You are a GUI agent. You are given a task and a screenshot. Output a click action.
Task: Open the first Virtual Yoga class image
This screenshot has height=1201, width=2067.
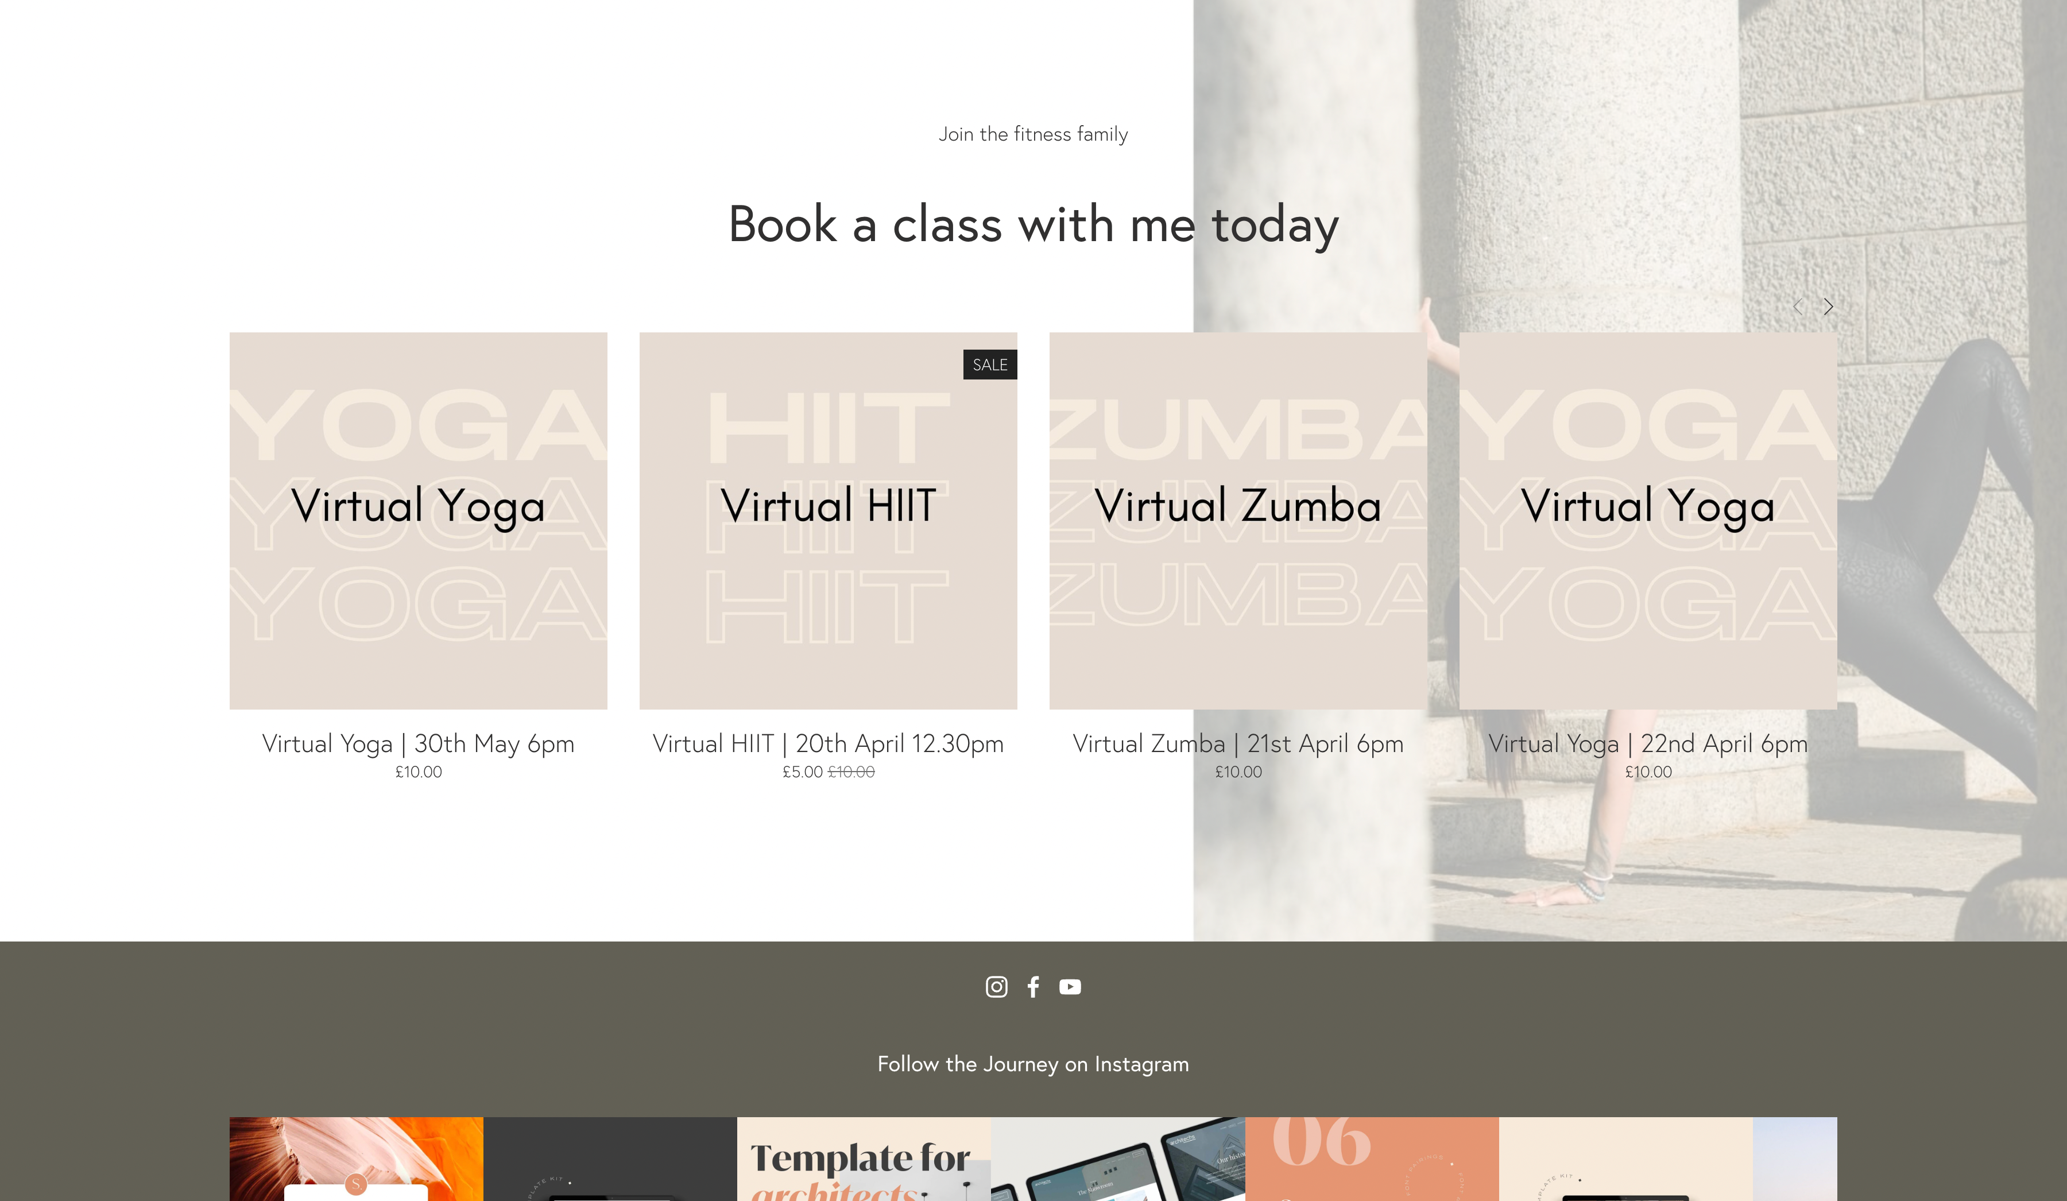point(419,521)
